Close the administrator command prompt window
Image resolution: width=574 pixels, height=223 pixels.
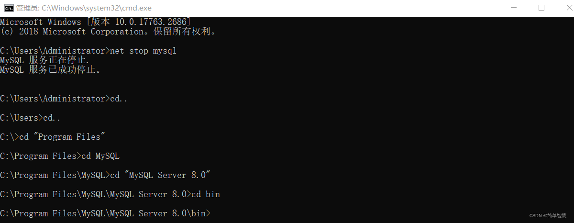563,8
